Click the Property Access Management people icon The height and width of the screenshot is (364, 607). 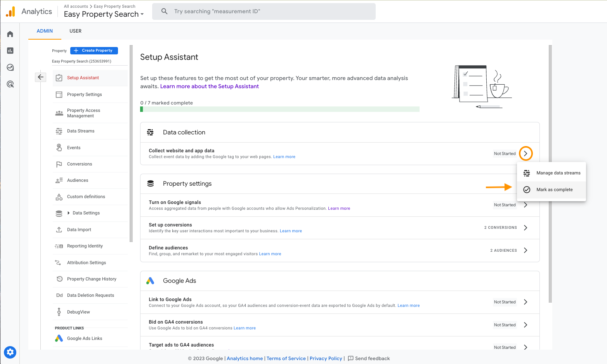tap(59, 113)
